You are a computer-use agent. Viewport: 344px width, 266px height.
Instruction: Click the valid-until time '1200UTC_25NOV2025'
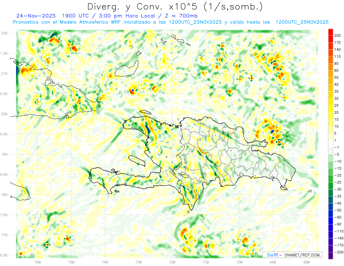pyautogui.click(x=302, y=22)
